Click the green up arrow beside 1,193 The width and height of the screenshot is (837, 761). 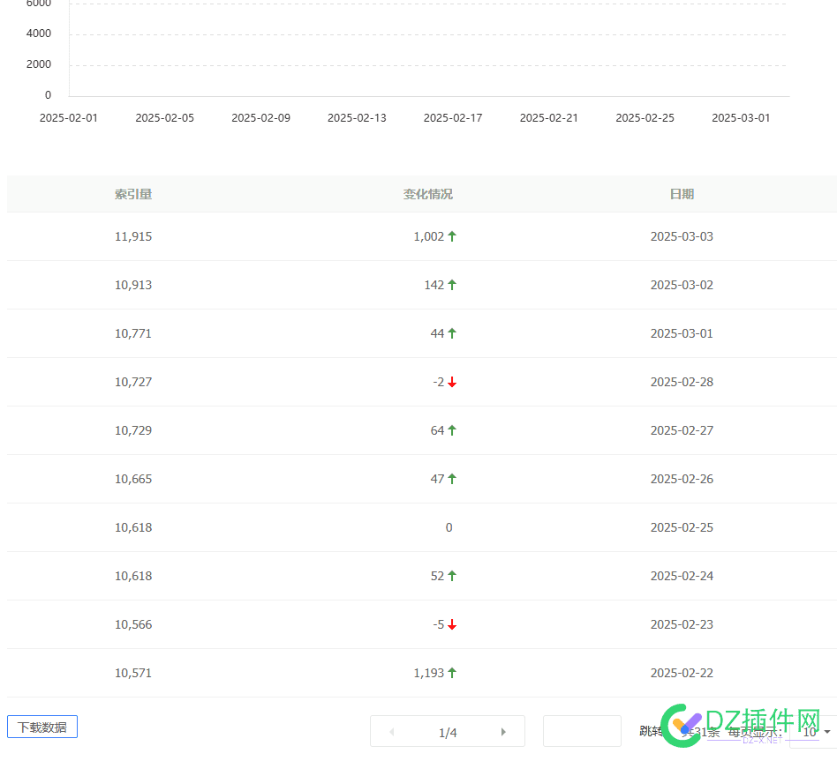pos(451,673)
